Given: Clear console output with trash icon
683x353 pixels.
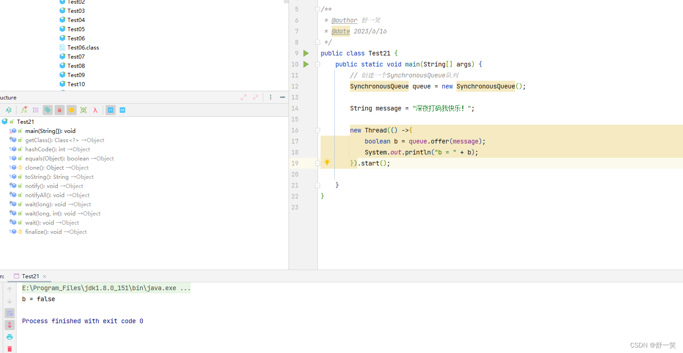Looking at the screenshot, I should (x=10, y=349).
